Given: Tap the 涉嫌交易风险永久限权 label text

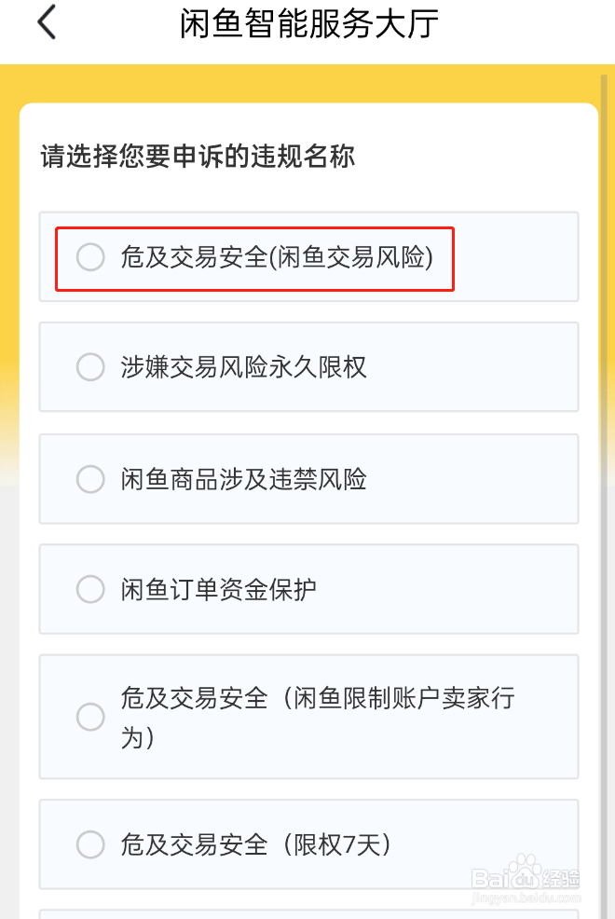Looking at the screenshot, I should click(243, 367).
